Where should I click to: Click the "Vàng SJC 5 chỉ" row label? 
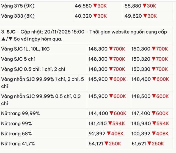click(x=18, y=59)
